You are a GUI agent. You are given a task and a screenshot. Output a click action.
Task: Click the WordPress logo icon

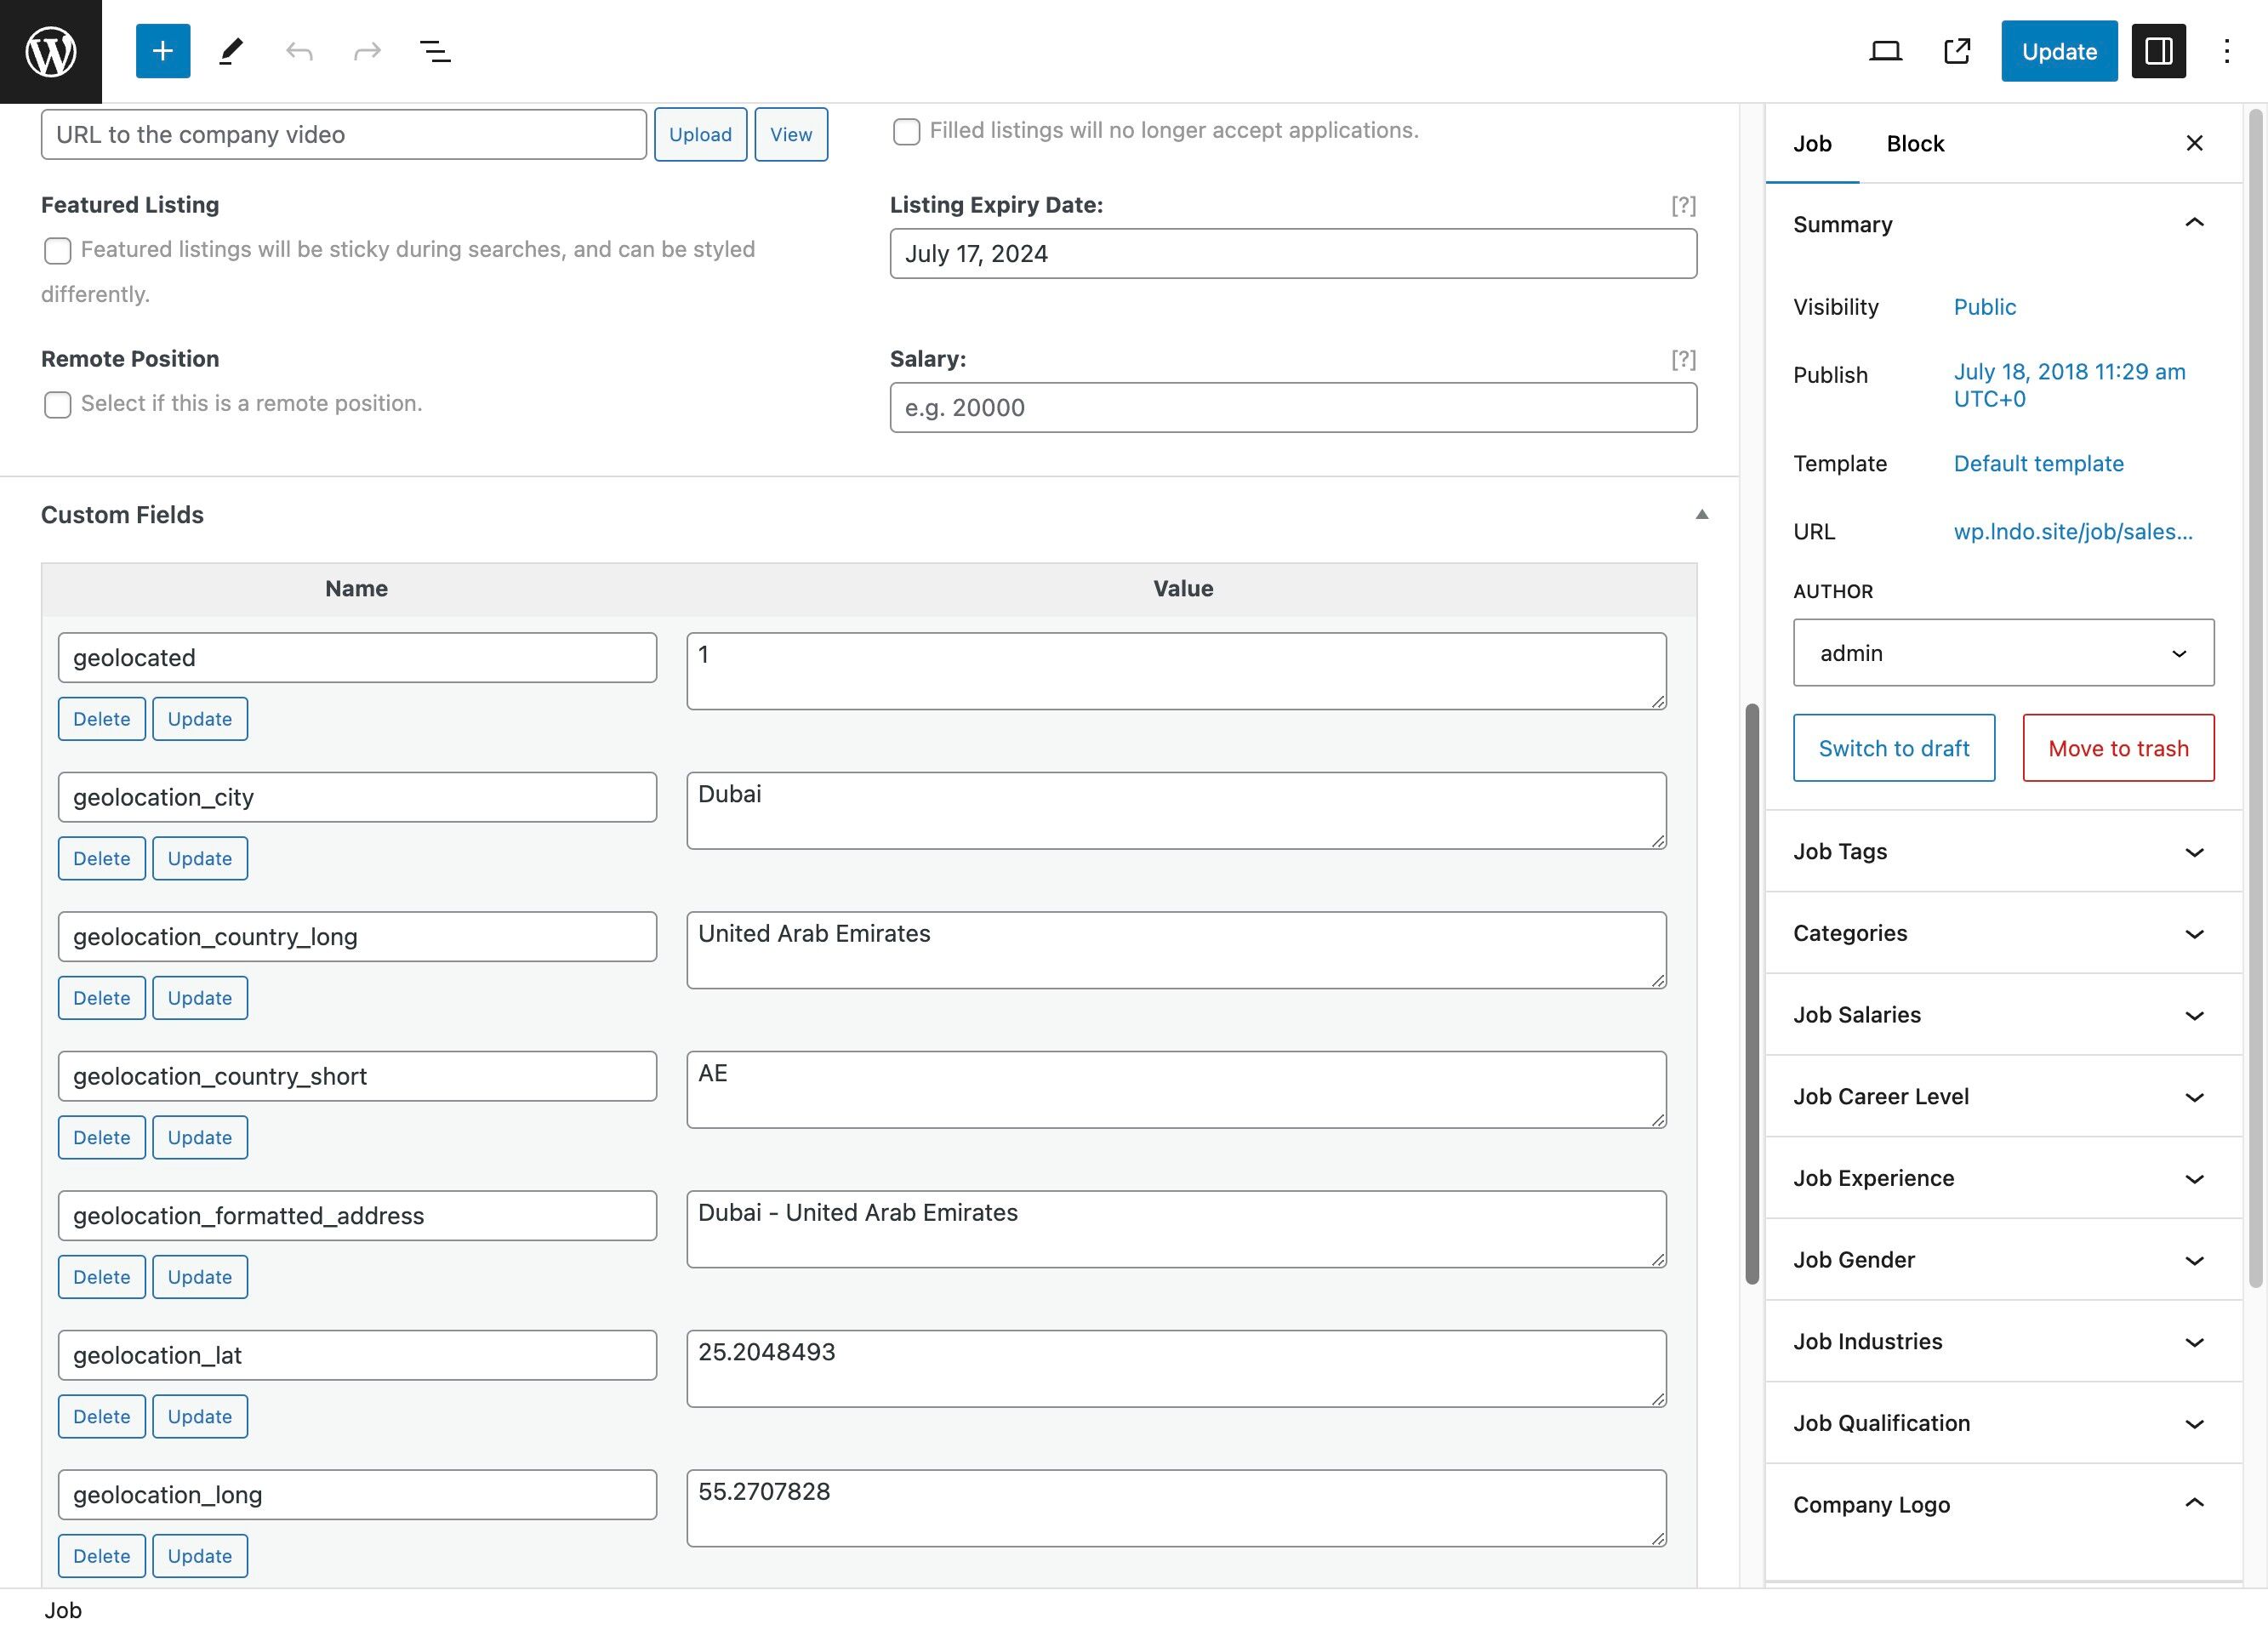[x=50, y=51]
